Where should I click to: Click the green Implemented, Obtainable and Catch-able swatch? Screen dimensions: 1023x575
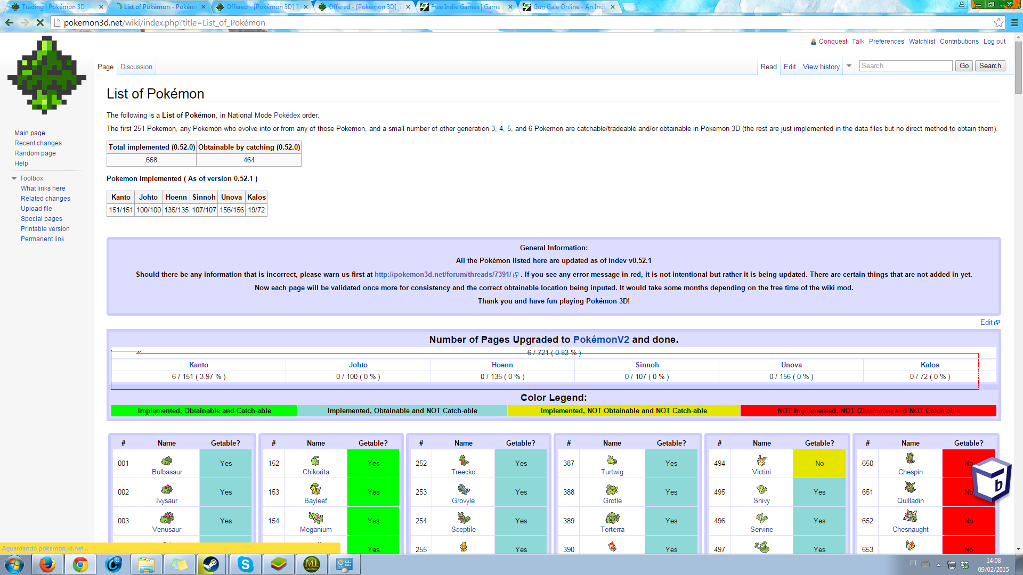(204, 411)
